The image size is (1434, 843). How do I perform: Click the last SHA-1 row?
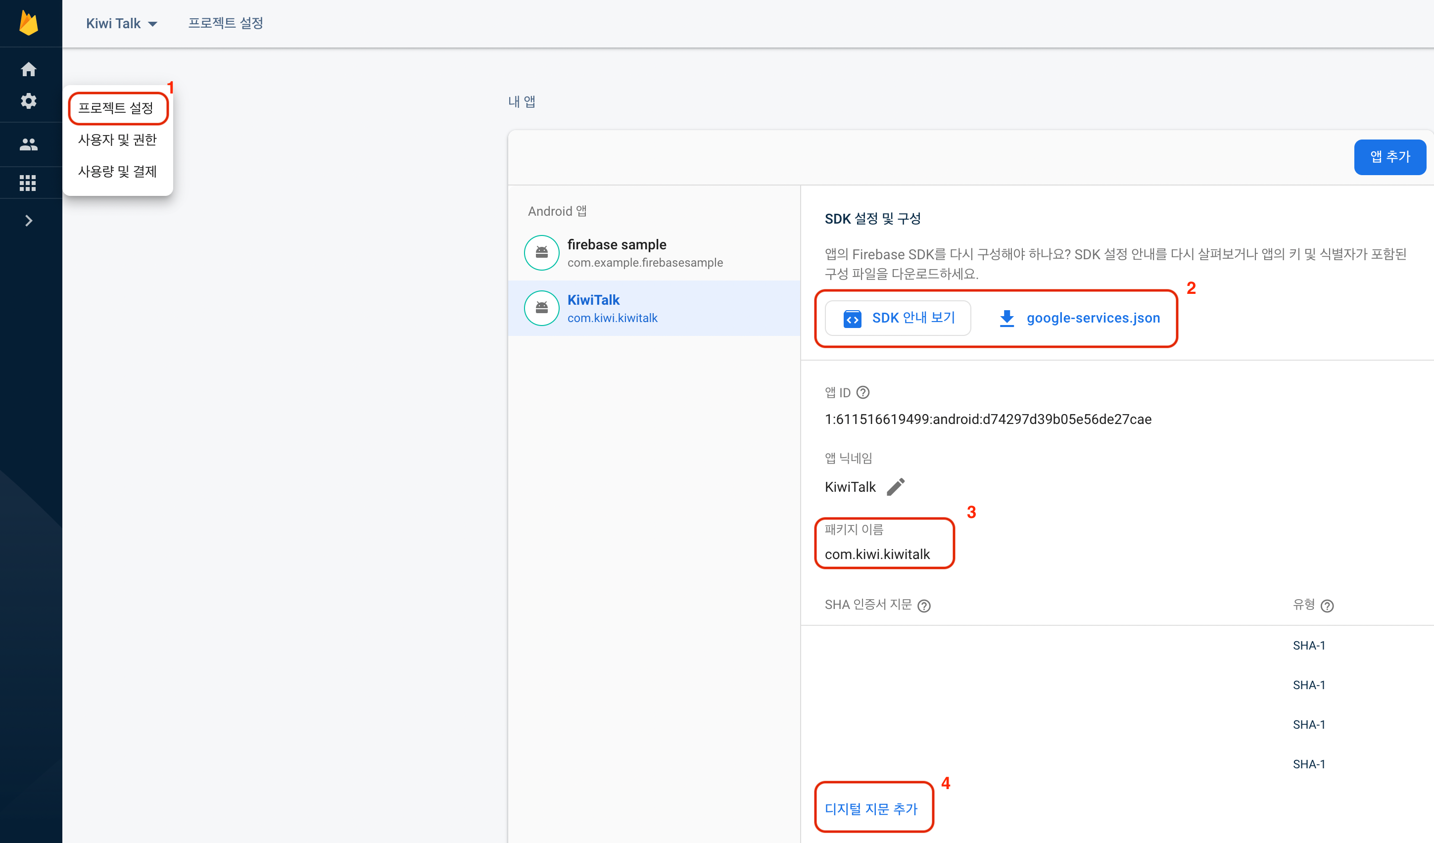1309,764
